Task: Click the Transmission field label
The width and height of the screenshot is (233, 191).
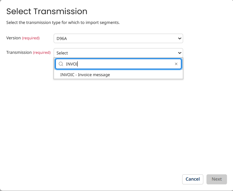Action: [19, 53]
